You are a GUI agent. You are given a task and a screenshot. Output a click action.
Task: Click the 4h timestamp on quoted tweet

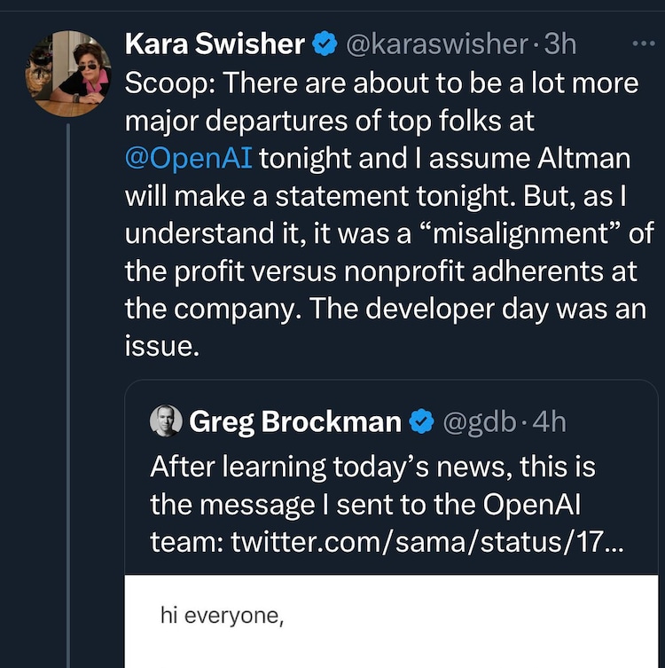point(549,422)
